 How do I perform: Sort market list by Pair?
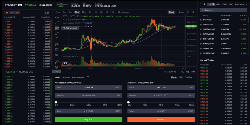coord(205,15)
